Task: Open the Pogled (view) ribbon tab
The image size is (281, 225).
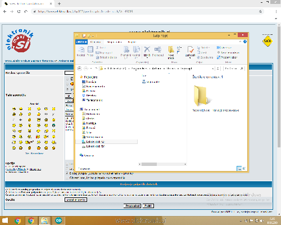Action: pos(132,42)
